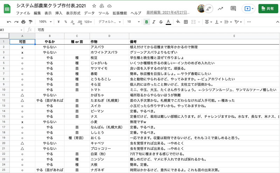Select column D header

click(x=109, y=36)
